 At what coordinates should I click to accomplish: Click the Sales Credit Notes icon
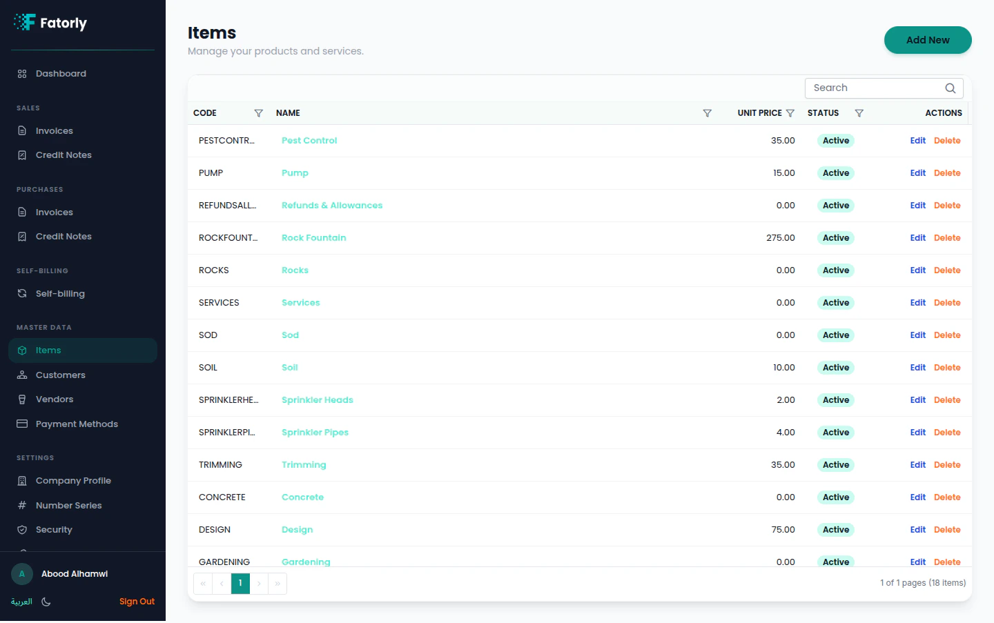[x=22, y=155]
